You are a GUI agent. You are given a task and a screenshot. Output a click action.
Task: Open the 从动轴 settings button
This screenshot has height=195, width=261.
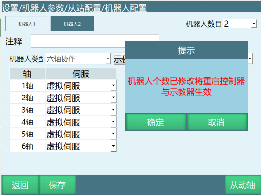click(242, 185)
